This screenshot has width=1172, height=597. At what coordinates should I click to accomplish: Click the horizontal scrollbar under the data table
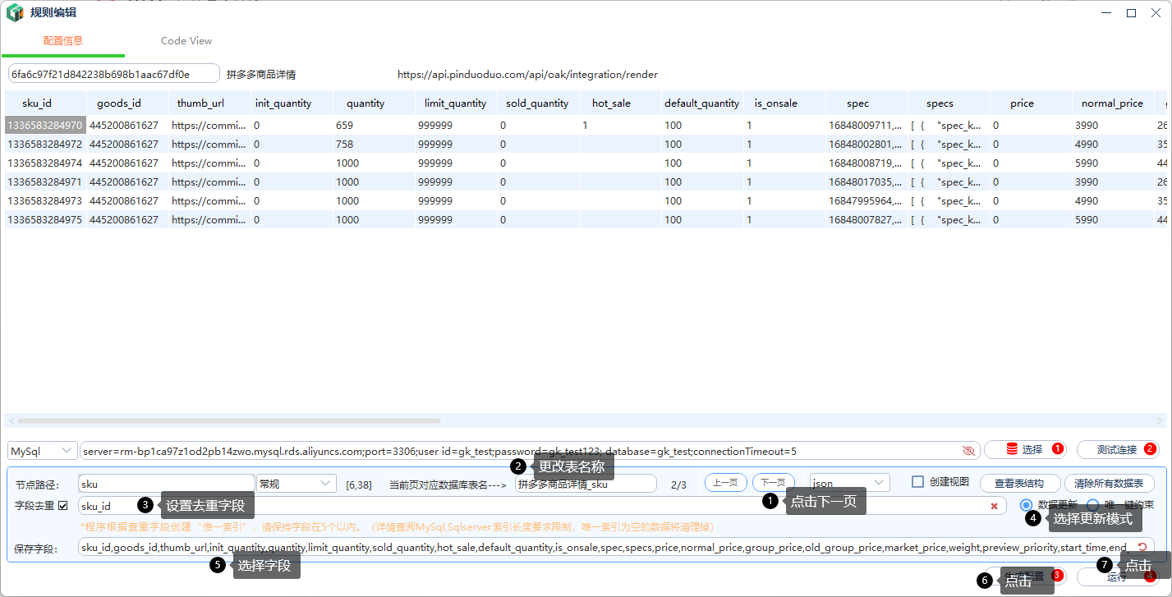click(329, 420)
